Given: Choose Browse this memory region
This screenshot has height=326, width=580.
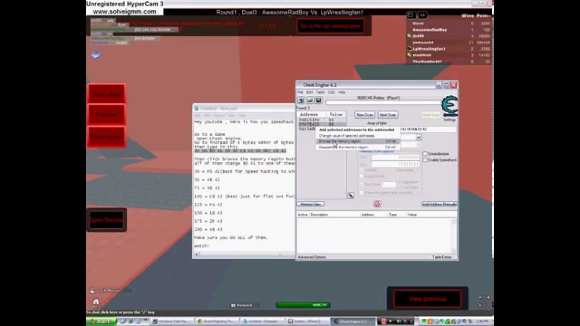Looking at the screenshot, I should pyautogui.click(x=358, y=141).
